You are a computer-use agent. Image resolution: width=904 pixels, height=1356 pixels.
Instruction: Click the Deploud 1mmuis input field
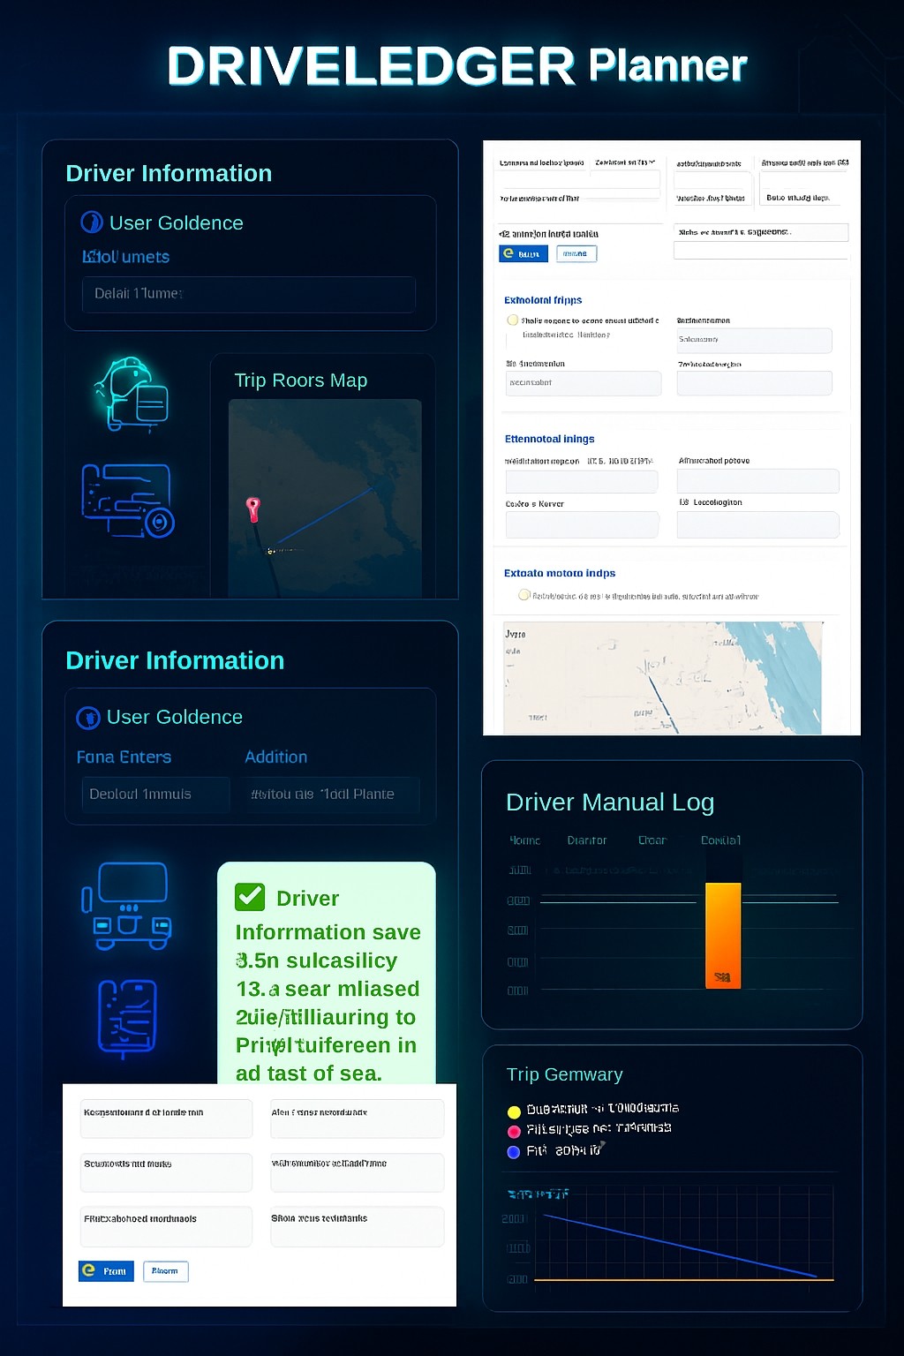(x=155, y=795)
